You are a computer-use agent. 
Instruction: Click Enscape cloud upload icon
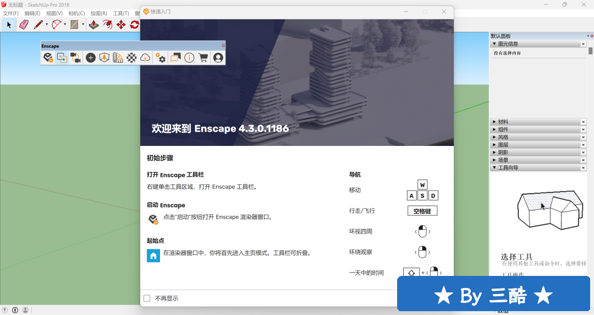(x=145, y=58)
